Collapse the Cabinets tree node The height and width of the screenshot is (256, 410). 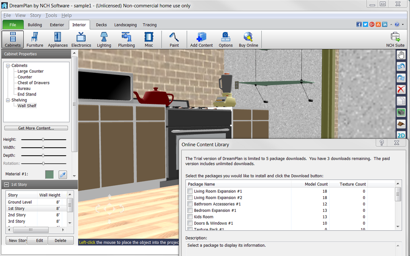coord(8,65)
